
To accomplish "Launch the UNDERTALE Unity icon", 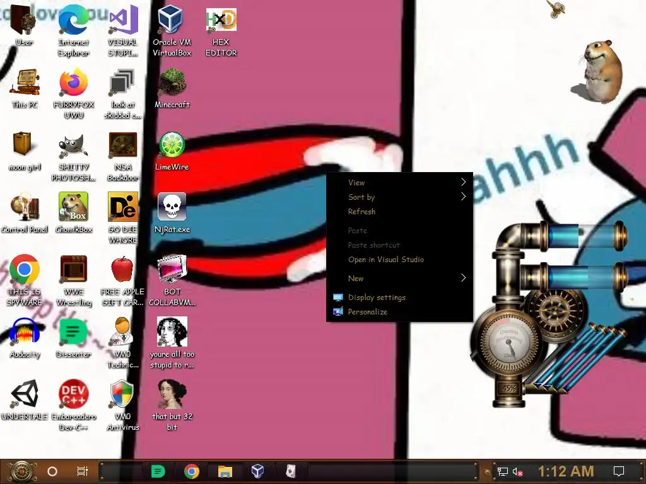I will [x=25, y=400].
